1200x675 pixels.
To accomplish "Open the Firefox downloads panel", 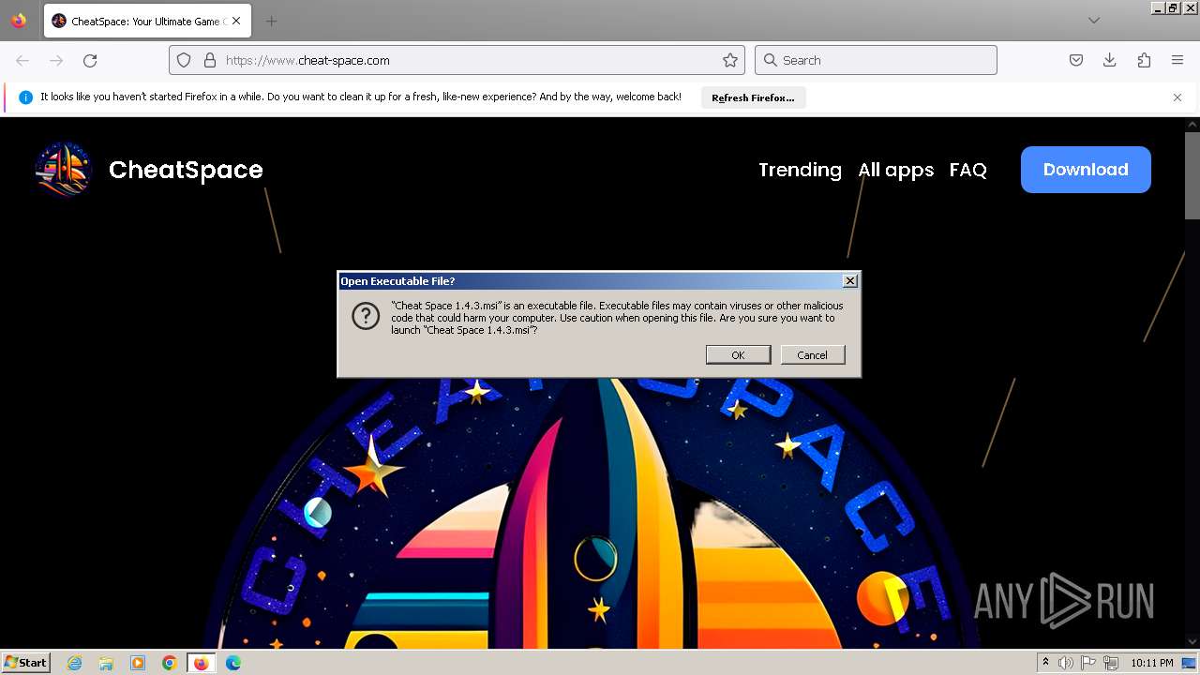I will pyautogui.click(x=1110, y=60).
